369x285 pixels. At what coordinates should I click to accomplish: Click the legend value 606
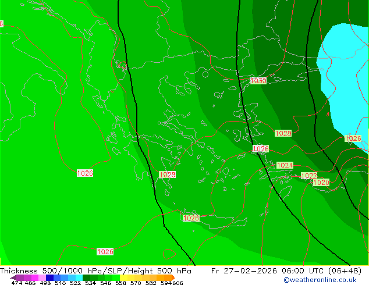(178, 283)
